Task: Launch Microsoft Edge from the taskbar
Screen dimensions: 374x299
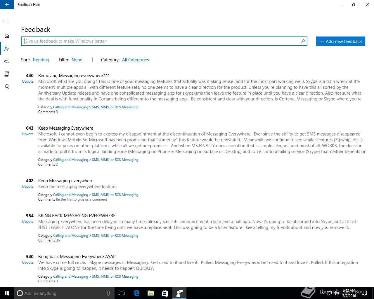Action: coord(136,293)
